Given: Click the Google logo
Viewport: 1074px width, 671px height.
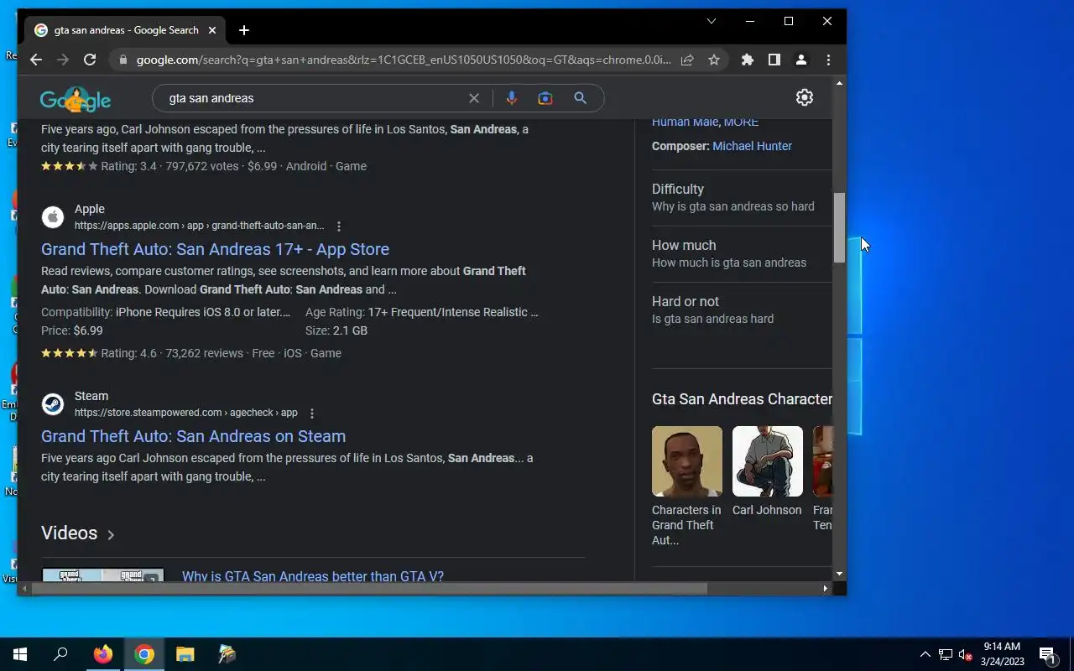Looking at the screenshot, I should 76,100.
